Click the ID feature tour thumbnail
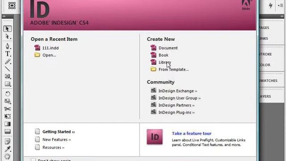286x161 pixels. (155, 137)
